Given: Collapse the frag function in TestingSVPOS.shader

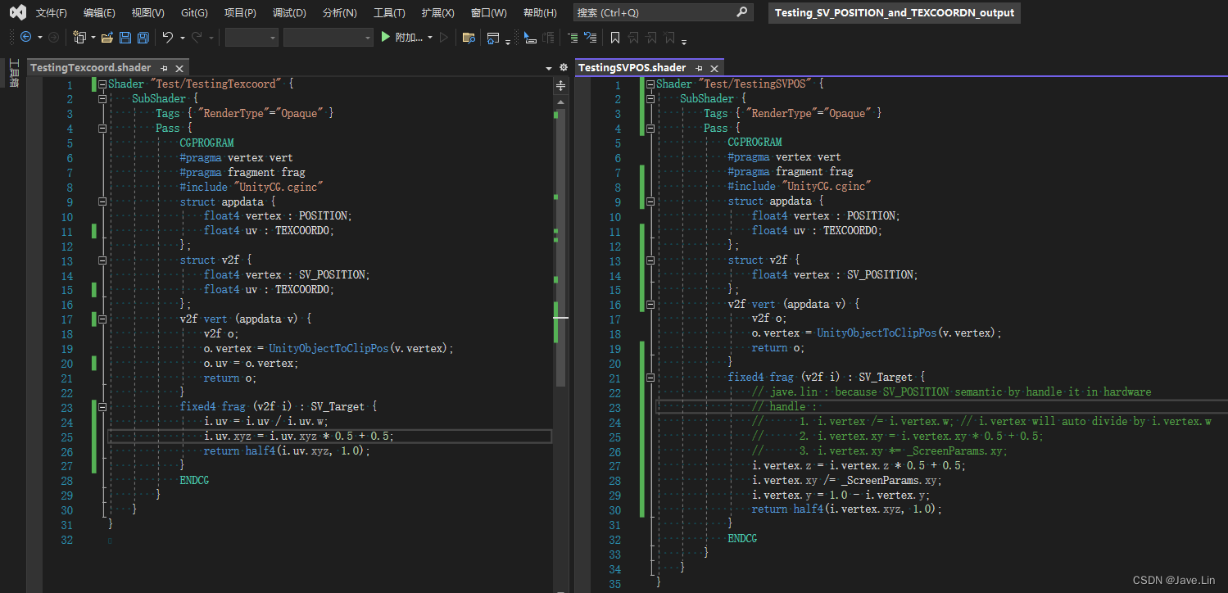Looking at the screenshot, I should tap(650, 378).
